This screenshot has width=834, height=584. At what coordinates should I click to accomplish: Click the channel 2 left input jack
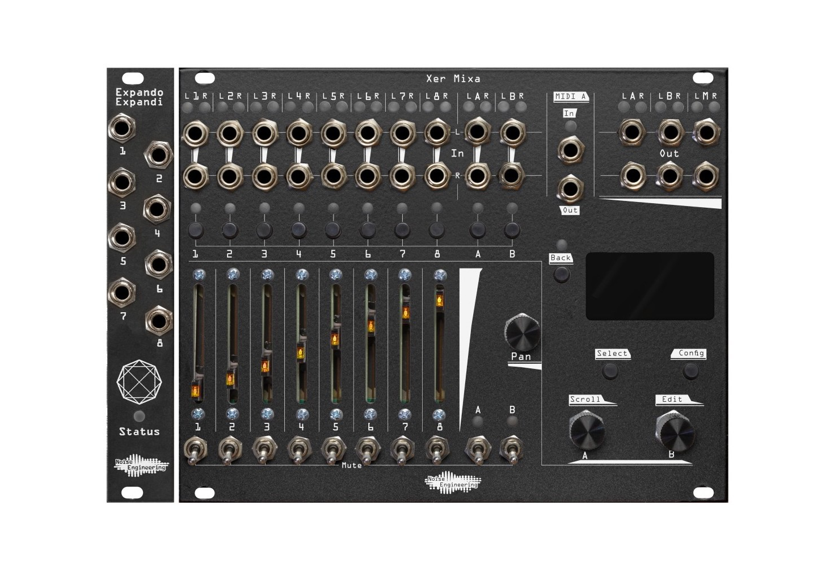pyautogui.click(x=230, y=135)
